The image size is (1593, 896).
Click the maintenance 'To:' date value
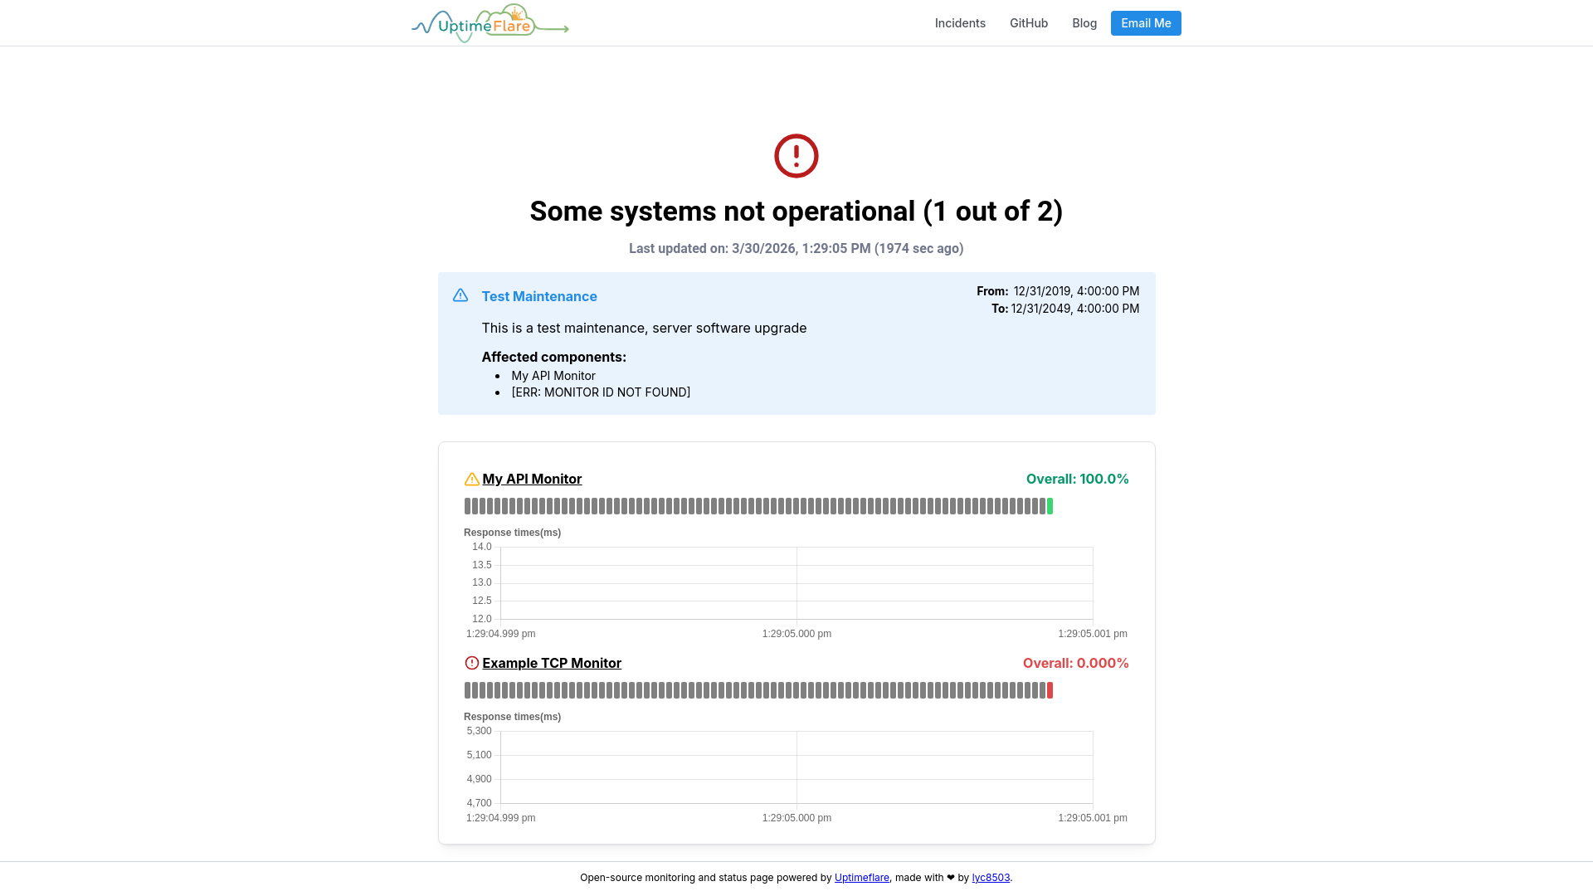(1075, 309)
